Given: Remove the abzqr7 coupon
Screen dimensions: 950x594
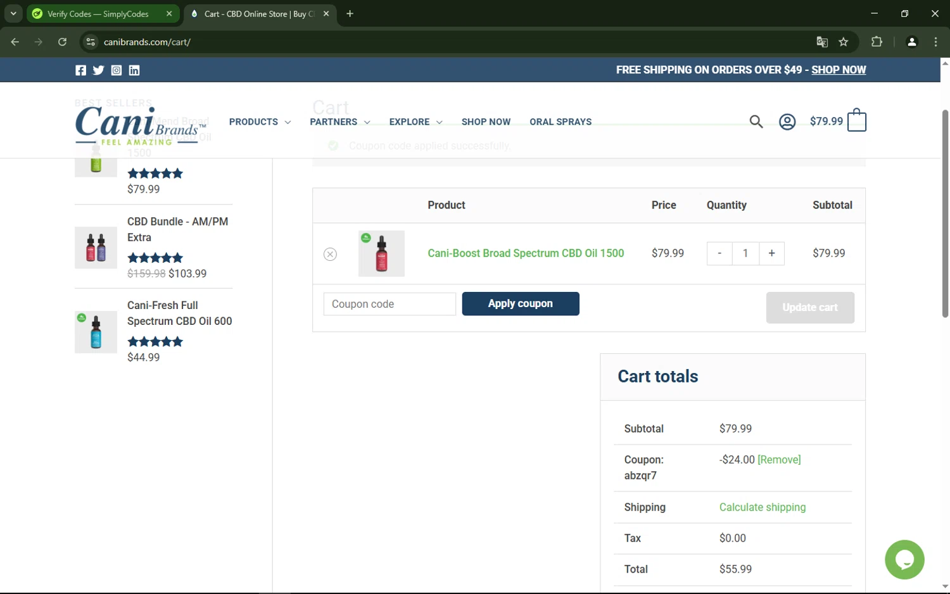Looking at the screenshot, I should point(779,460).
